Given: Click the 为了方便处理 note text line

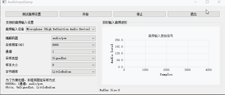Looking at the screenshot, I should [x=30, y=80].
